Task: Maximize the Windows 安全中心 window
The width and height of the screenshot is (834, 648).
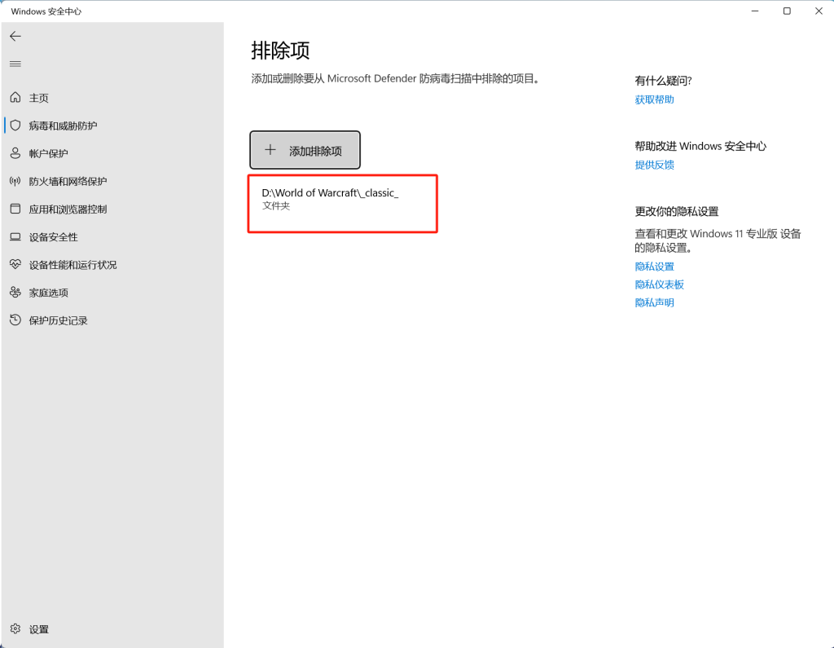Action: pyautogui.click(x=787, y=11)
